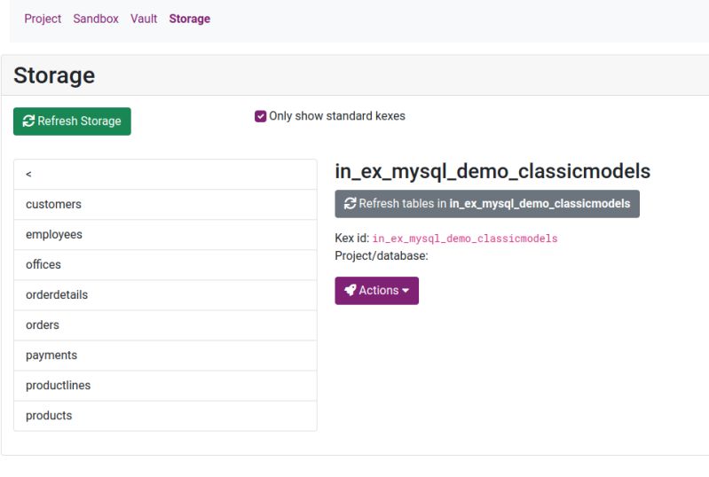Click the Kex id value in_ex_mysql_demo_classicmodels
The width and height of the screenshot is (709, 477).
click(x=465, y=238)
